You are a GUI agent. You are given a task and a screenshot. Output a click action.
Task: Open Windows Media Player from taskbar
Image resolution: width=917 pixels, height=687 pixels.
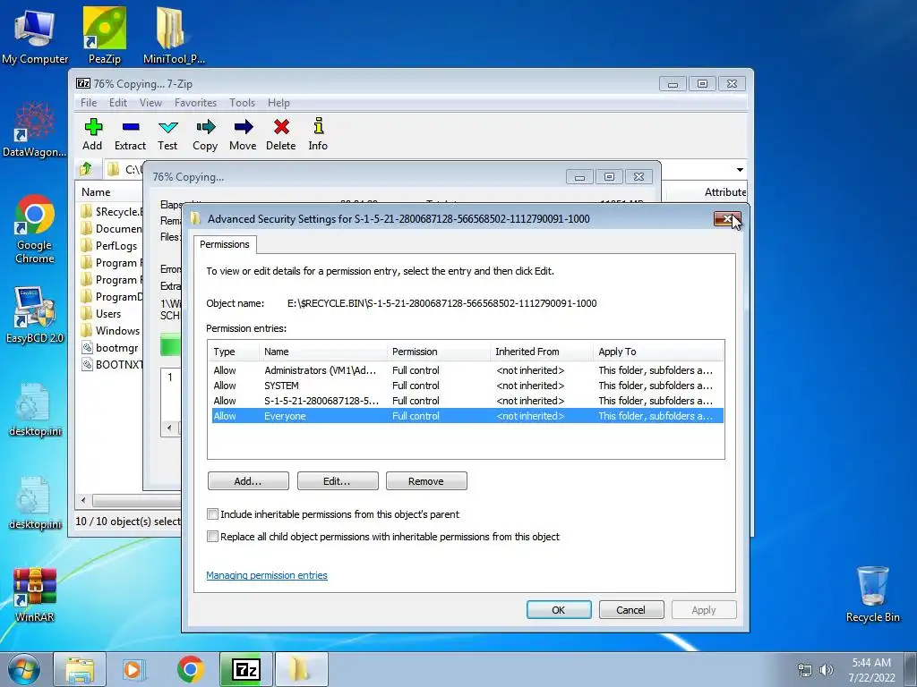[133, 669]
